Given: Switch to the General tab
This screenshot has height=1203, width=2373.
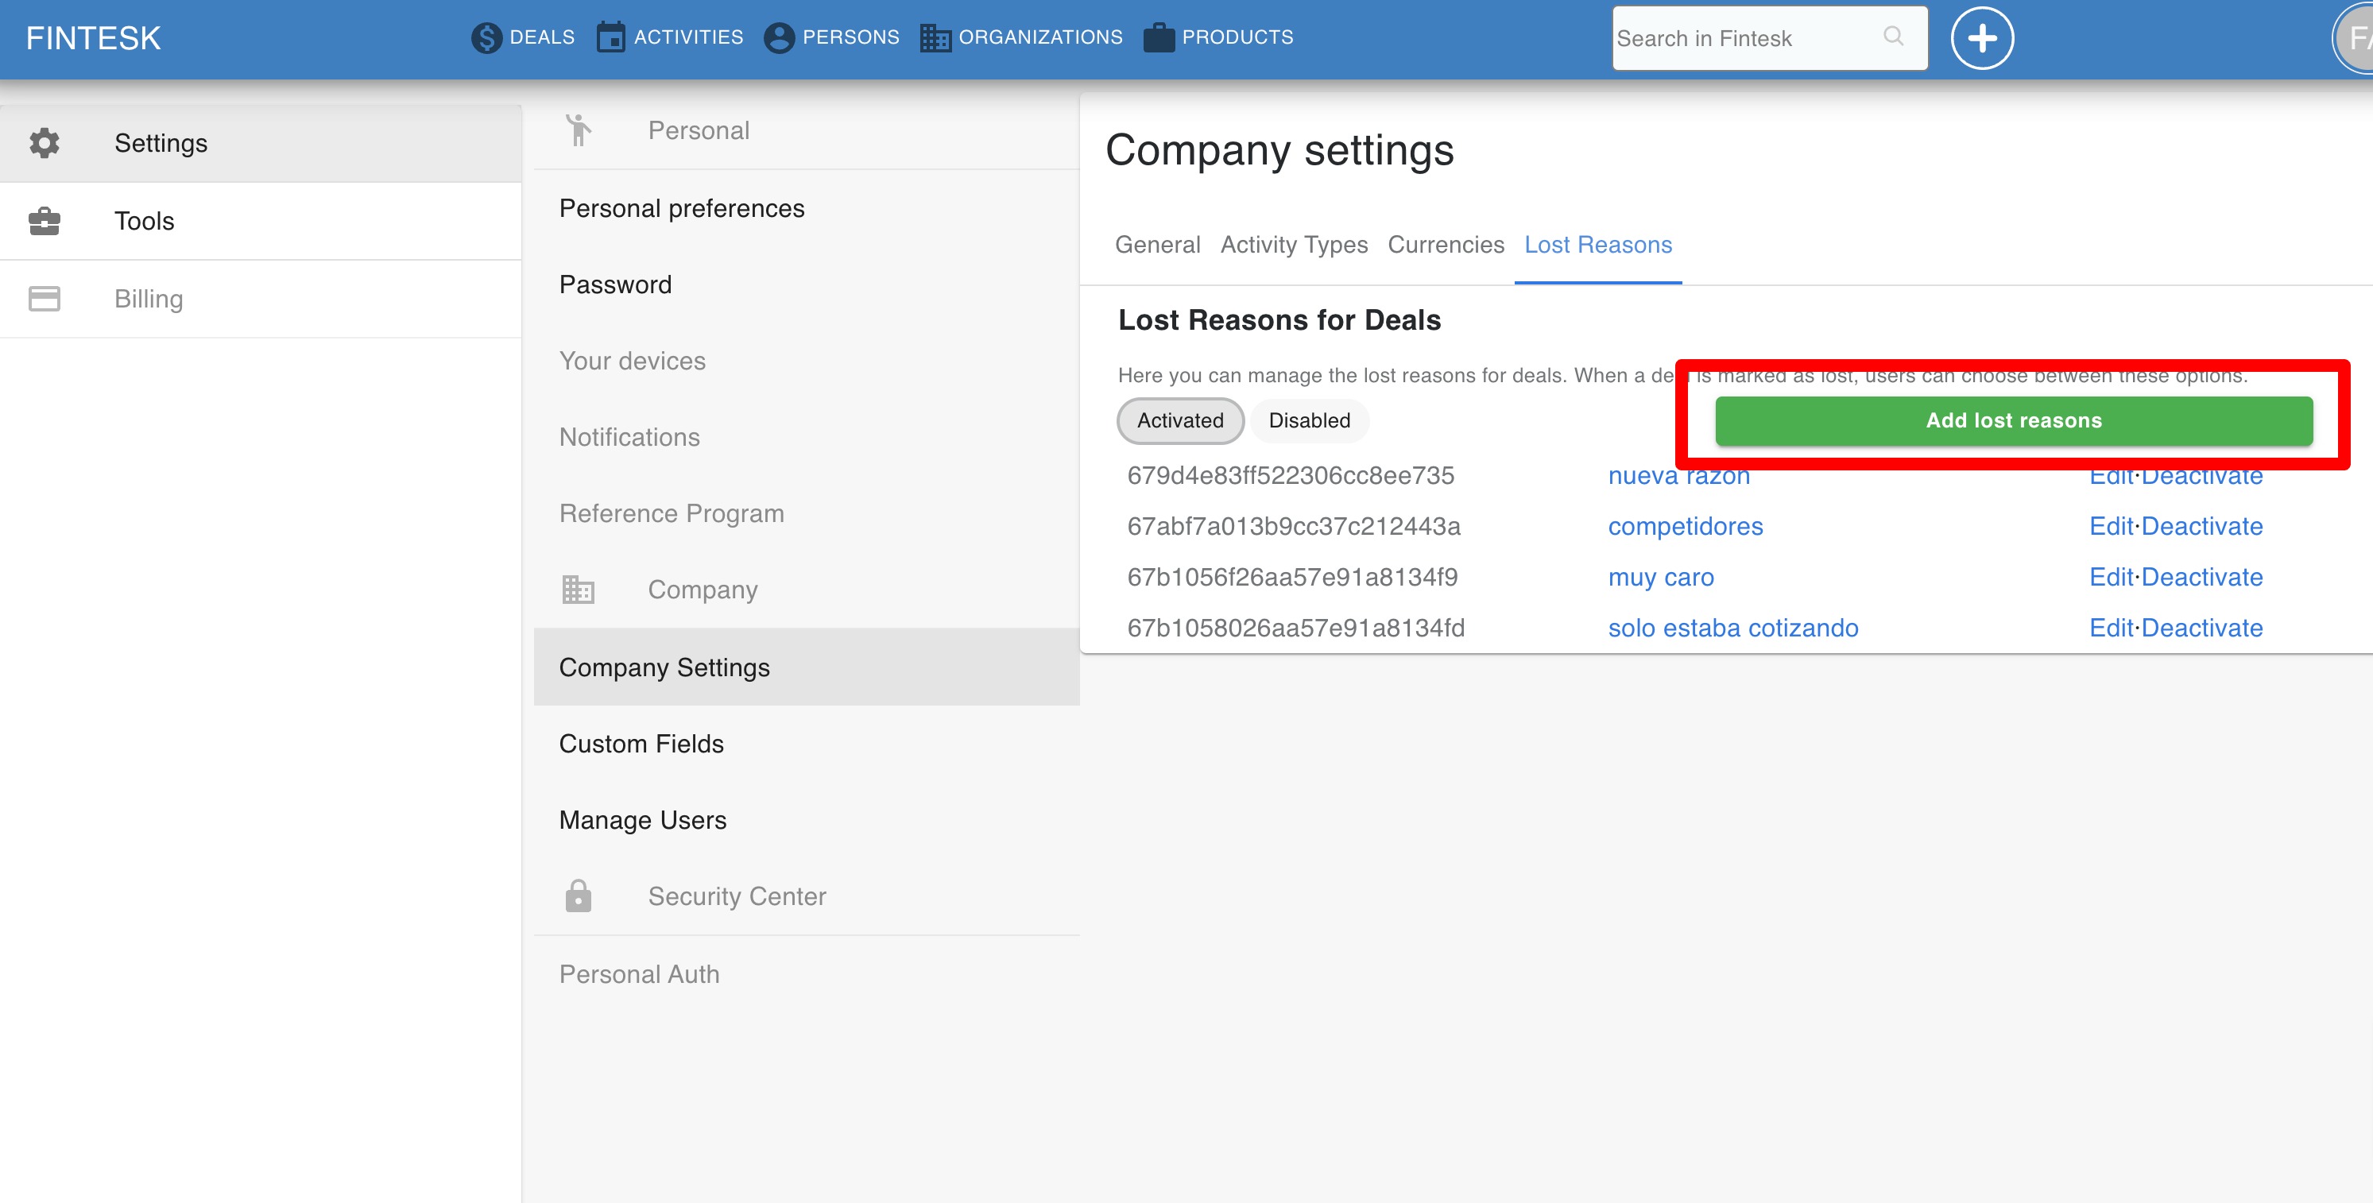Looking at the screenshot, I should [1157, 244].
